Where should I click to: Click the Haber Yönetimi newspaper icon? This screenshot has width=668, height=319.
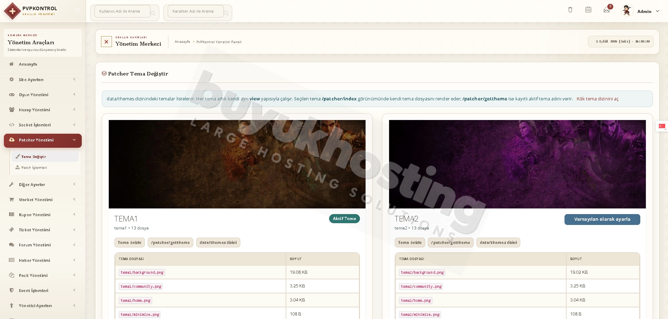coord(12,260)
